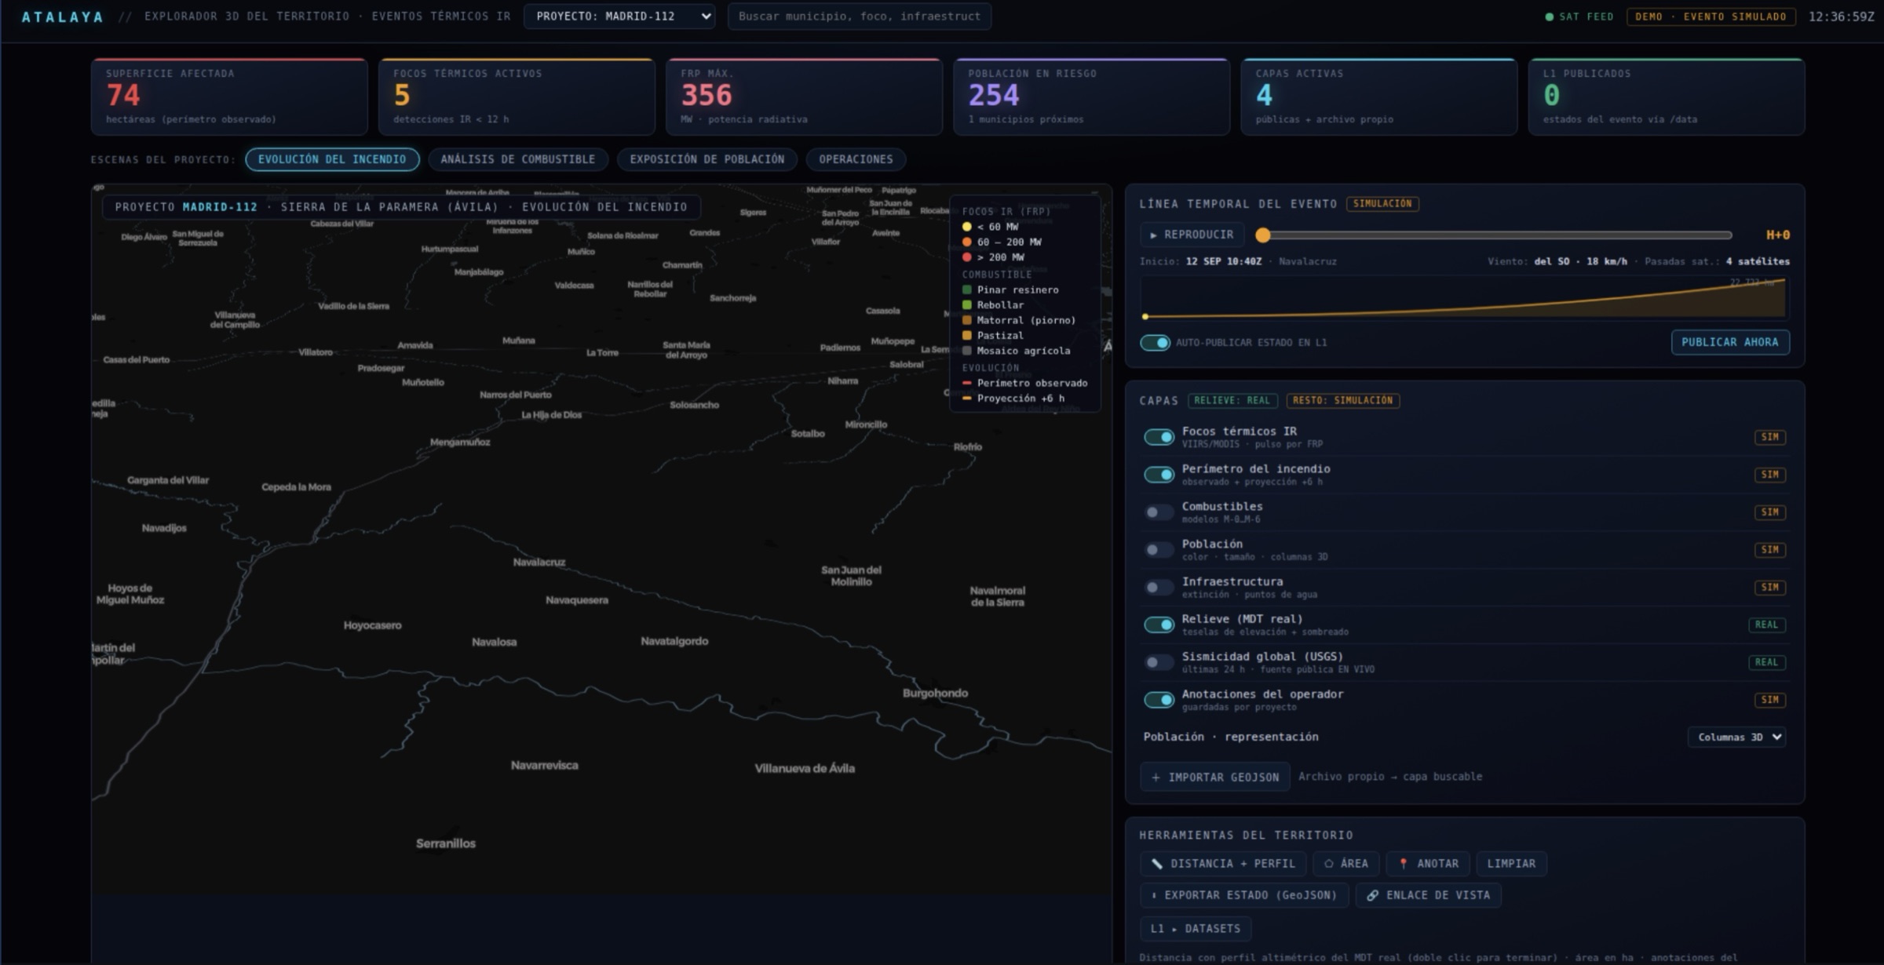This screenshot has height=965, width=1884.
Task: Switch to Análisis de Combustible scene
Action: tap(518, 159)
